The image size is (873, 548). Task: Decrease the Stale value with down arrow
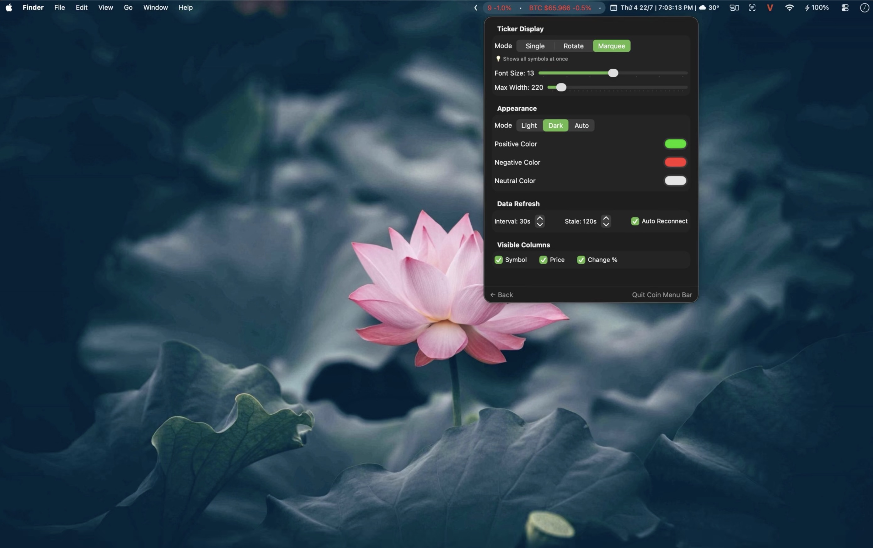pos(606,224)
